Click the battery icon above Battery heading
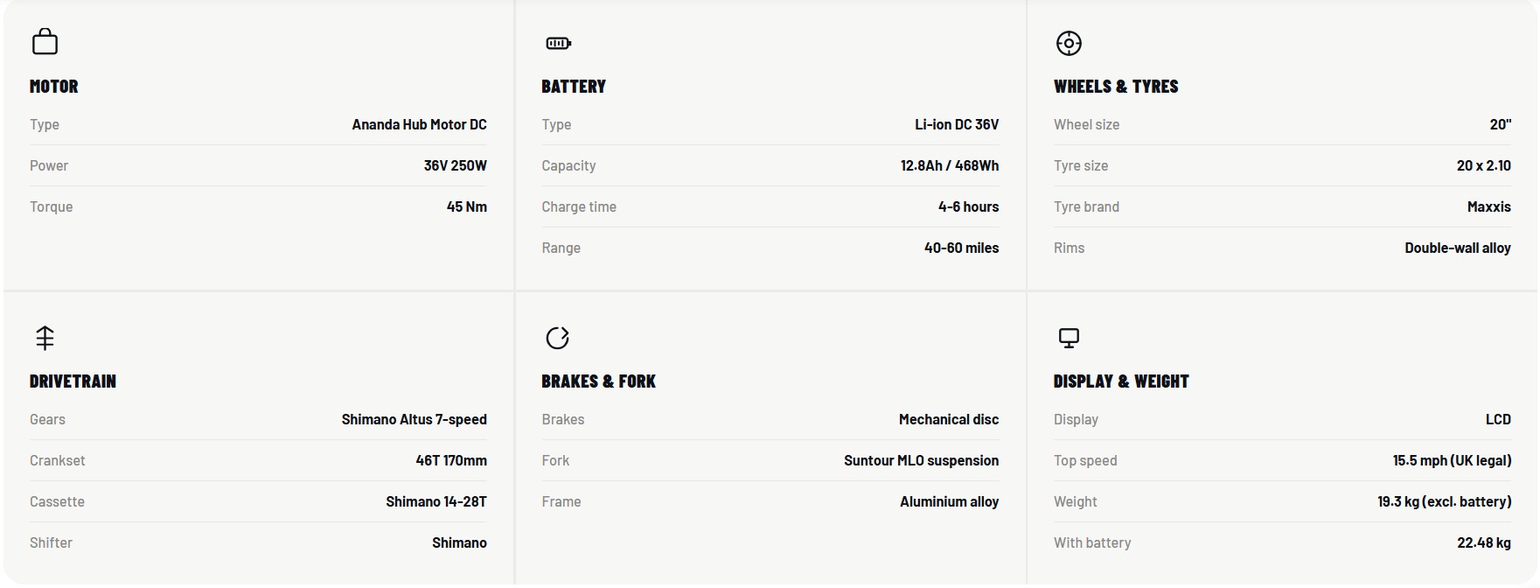The width and height of the screenshot is (1540, 588). pyautogui.click(x=558, y=43)
